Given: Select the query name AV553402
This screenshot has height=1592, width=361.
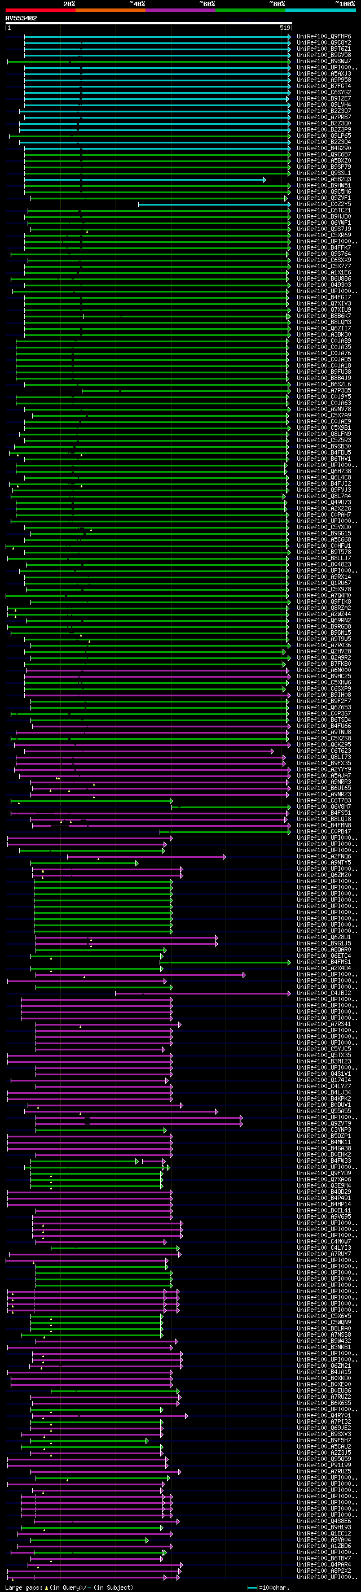Looking at the screenshot, I should click(21, 18).
